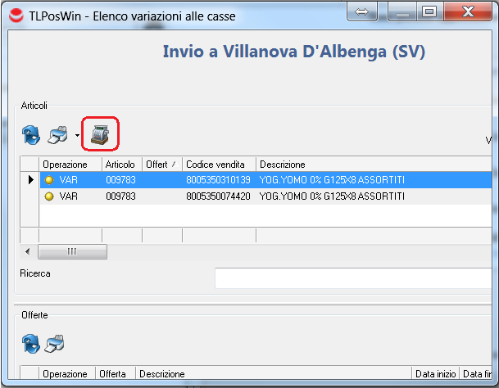Click the row selector arrow of first row

coord(30,180)
